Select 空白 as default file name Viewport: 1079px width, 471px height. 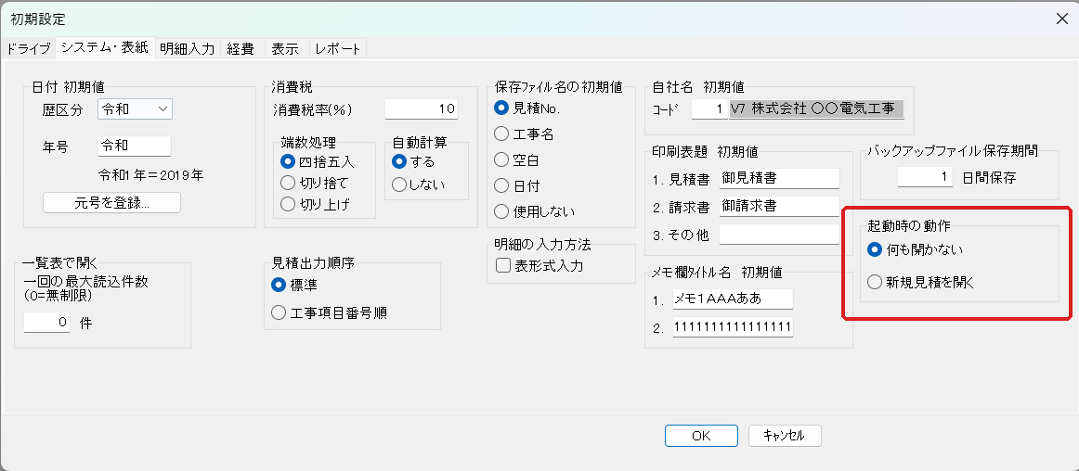517,160
